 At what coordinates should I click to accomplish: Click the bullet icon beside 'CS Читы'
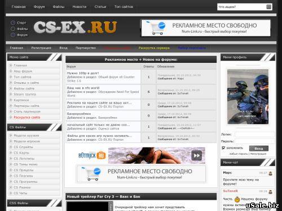(11, 193)
